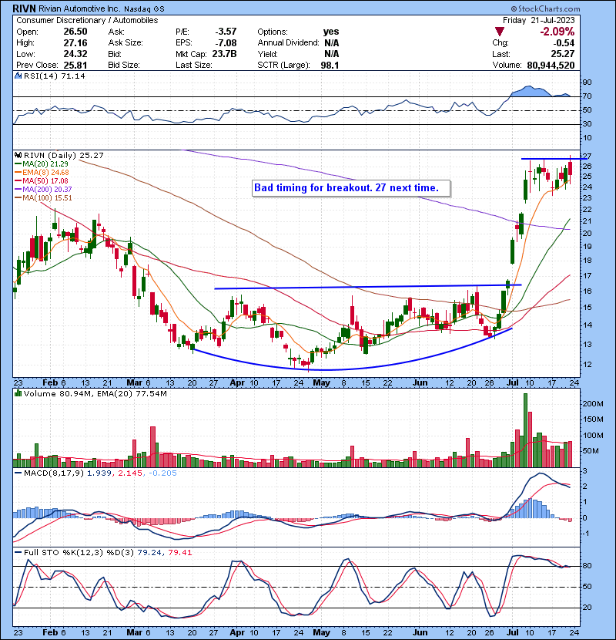
Task: Click the Last price 25.27
Action: tap(563, 54)
